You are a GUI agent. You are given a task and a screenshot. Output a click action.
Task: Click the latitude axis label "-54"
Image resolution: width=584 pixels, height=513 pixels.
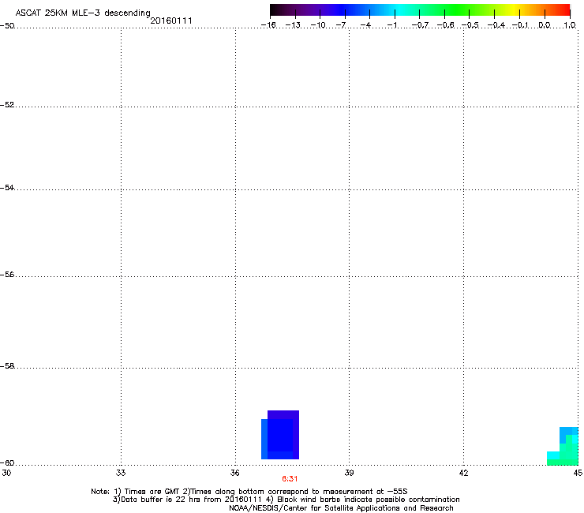coord(7,188)
